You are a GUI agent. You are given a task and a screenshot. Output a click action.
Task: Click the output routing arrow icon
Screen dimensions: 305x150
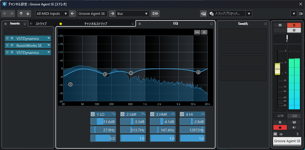coord(112,13)
